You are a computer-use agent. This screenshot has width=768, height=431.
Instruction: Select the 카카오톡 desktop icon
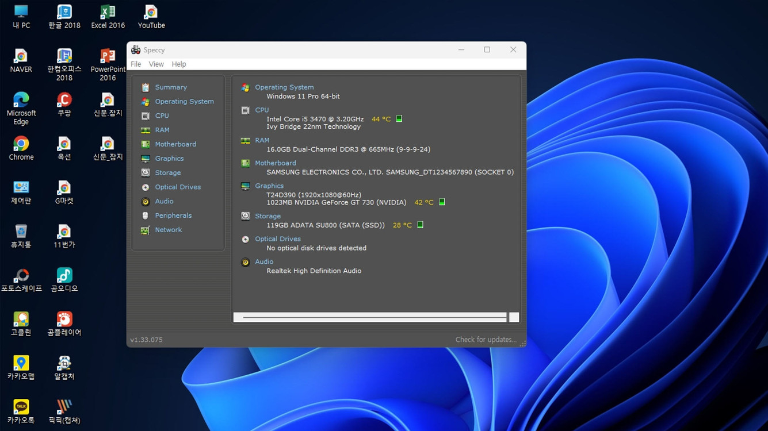21,412
